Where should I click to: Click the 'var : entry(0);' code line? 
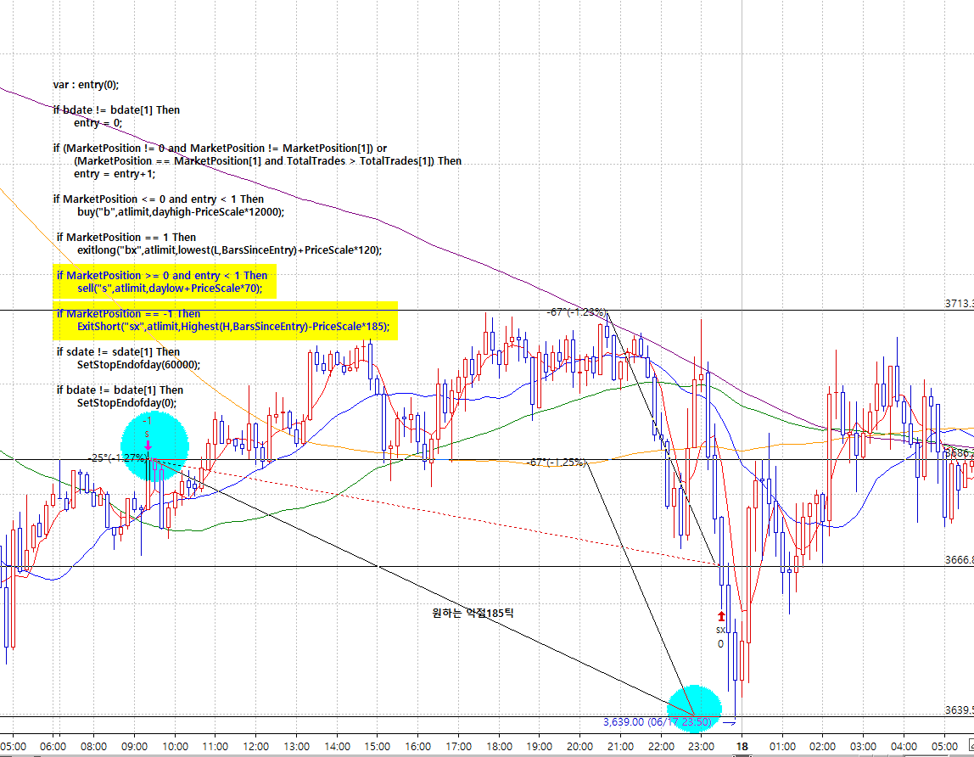click(x=86, y=85)
